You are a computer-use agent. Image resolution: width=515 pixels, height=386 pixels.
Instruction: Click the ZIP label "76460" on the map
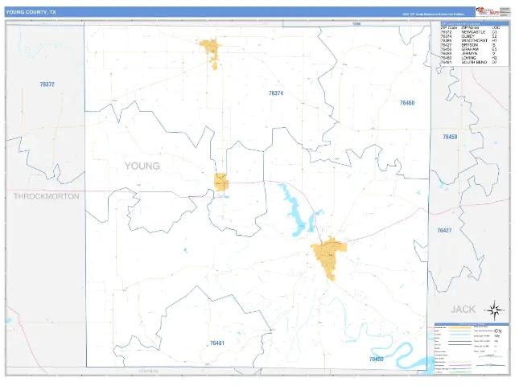pyautogui.click(x=407, y=103)
